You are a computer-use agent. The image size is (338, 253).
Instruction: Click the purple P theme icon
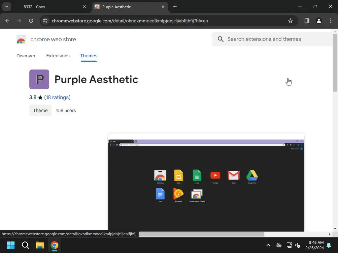39,79
